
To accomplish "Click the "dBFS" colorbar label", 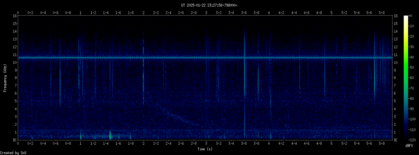I will tap(409, 146).
